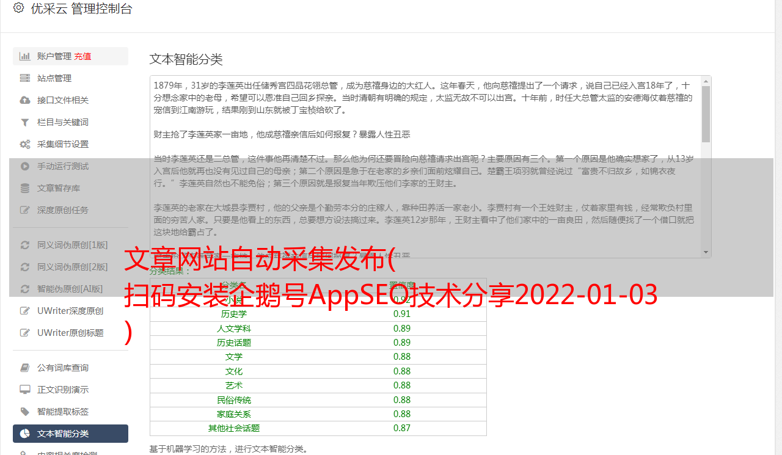Viewport: 782px width, 455px height.
Task: Click the 文本智能分类 page heading
Action: (x=186, y=59)
